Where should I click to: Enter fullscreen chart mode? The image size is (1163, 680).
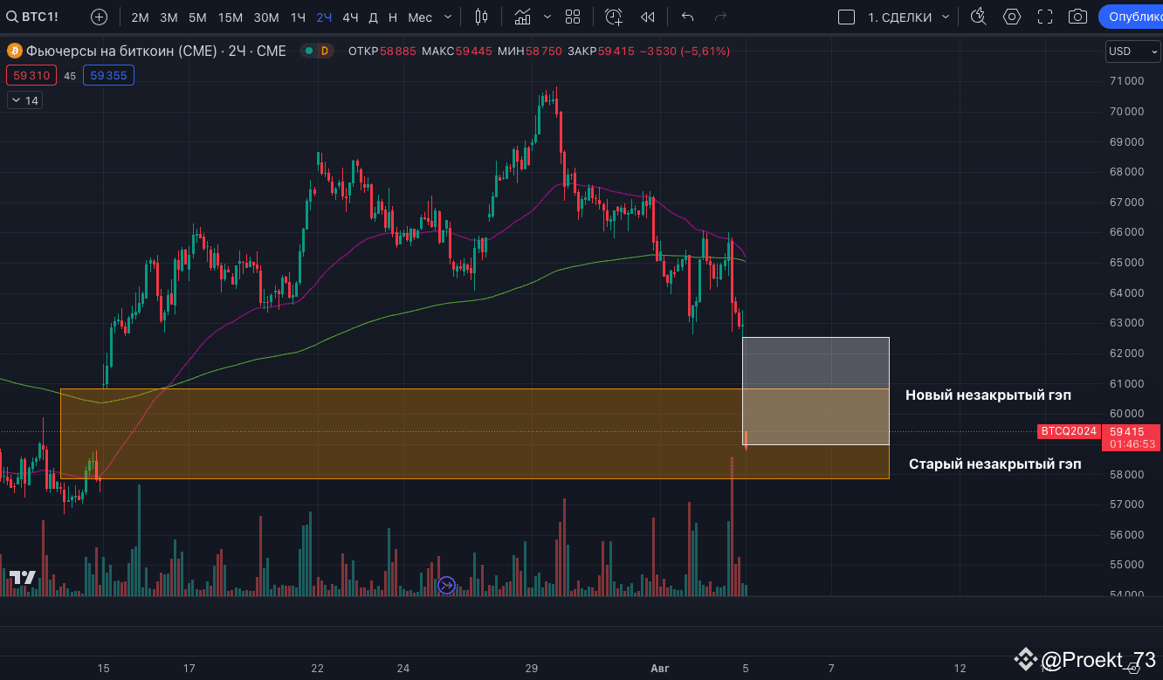click(x=1045, y=16)
